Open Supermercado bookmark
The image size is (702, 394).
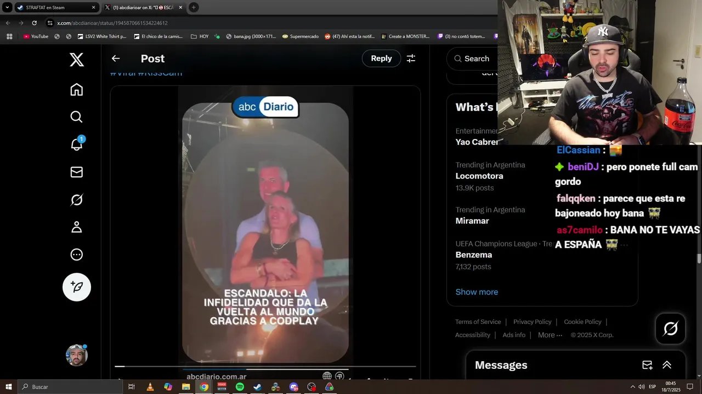click(x=300, y=37)
